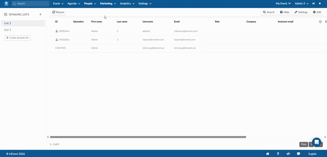
Task: Click the InEvent logo icon
Action: 6,4
